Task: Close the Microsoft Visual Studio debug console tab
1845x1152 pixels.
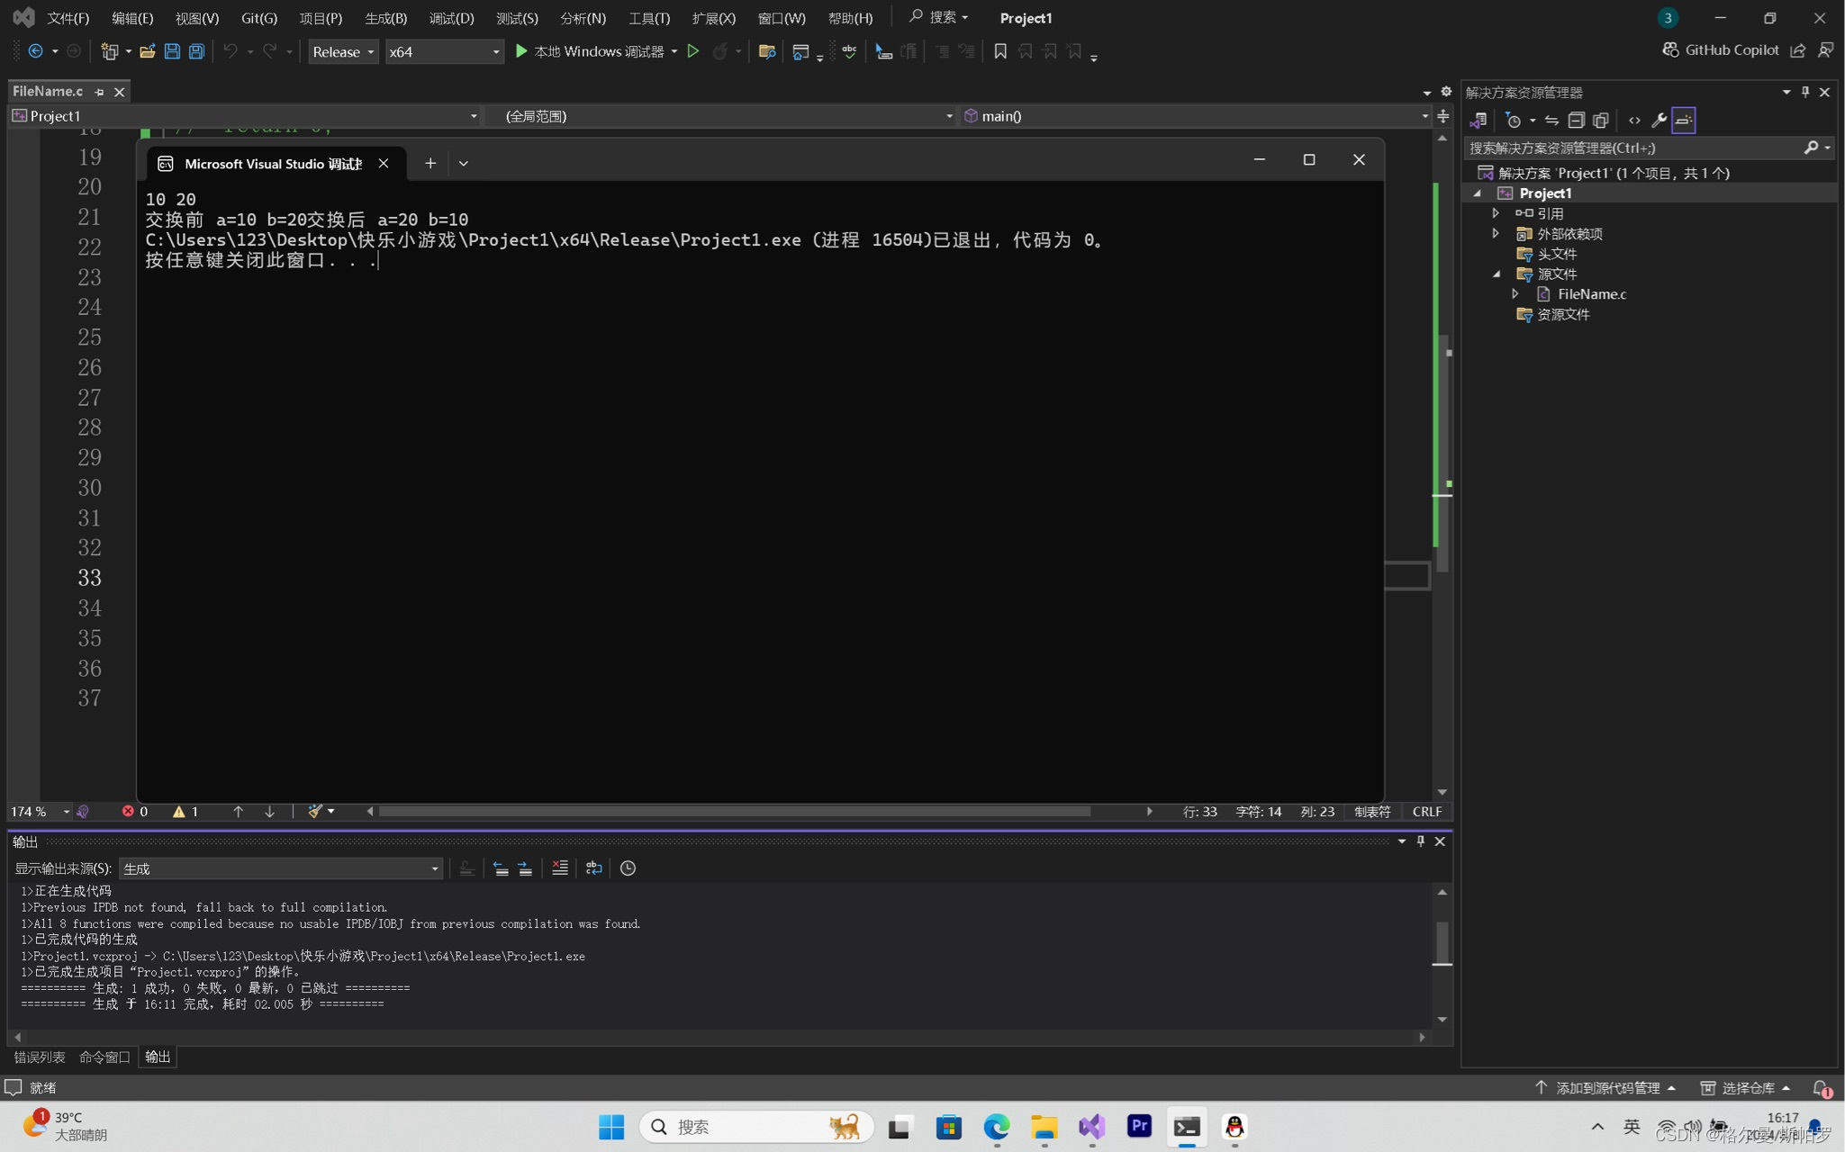Action: pyautogui.click(x=384, y=163)
